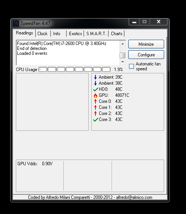Click the flame icon next to GPU
Viewport: 186px width, 214px height.
click(x=95, y=95)
